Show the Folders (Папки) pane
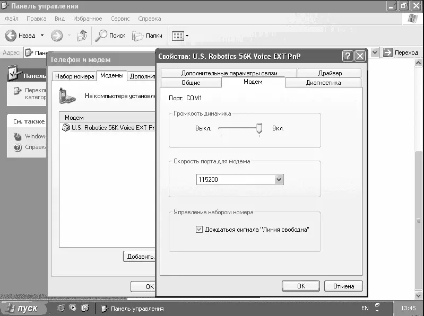The height and width of the screenshot is (316, 424). [147, 36]
